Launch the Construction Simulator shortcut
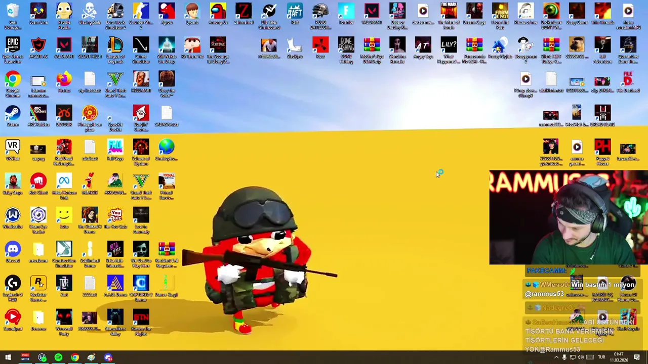 (64, 253)
